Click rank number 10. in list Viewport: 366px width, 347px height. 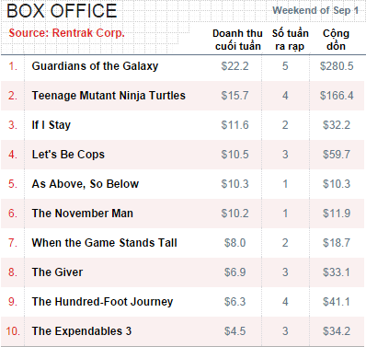coord(13,331)
